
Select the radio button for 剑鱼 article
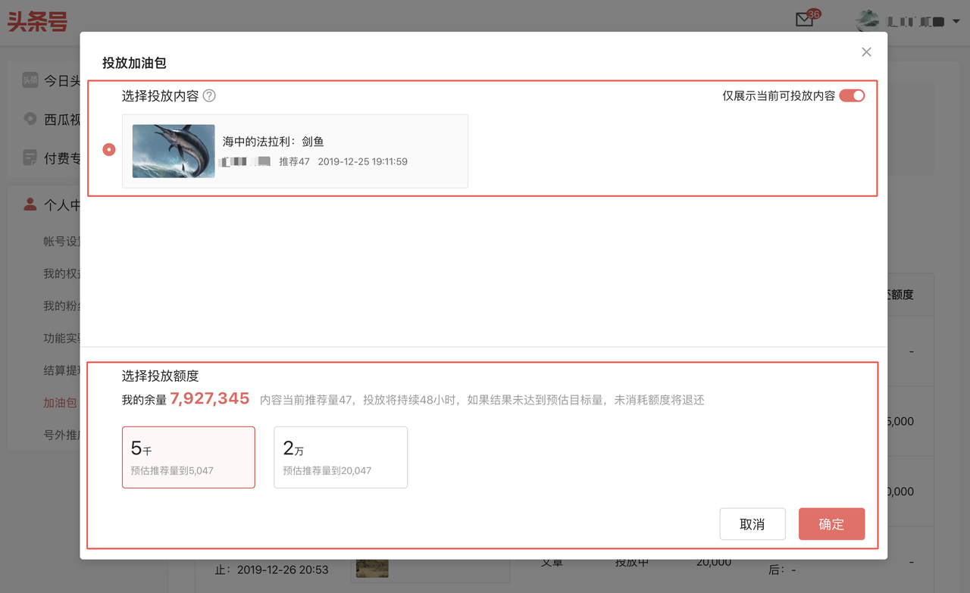pos(109,150)
